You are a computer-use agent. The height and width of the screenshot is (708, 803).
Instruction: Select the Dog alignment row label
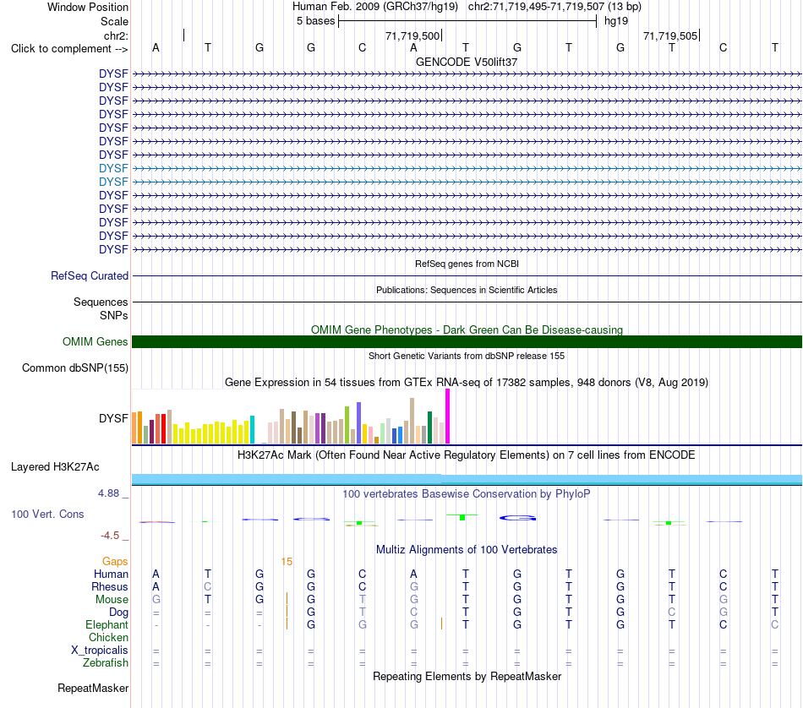118,613
